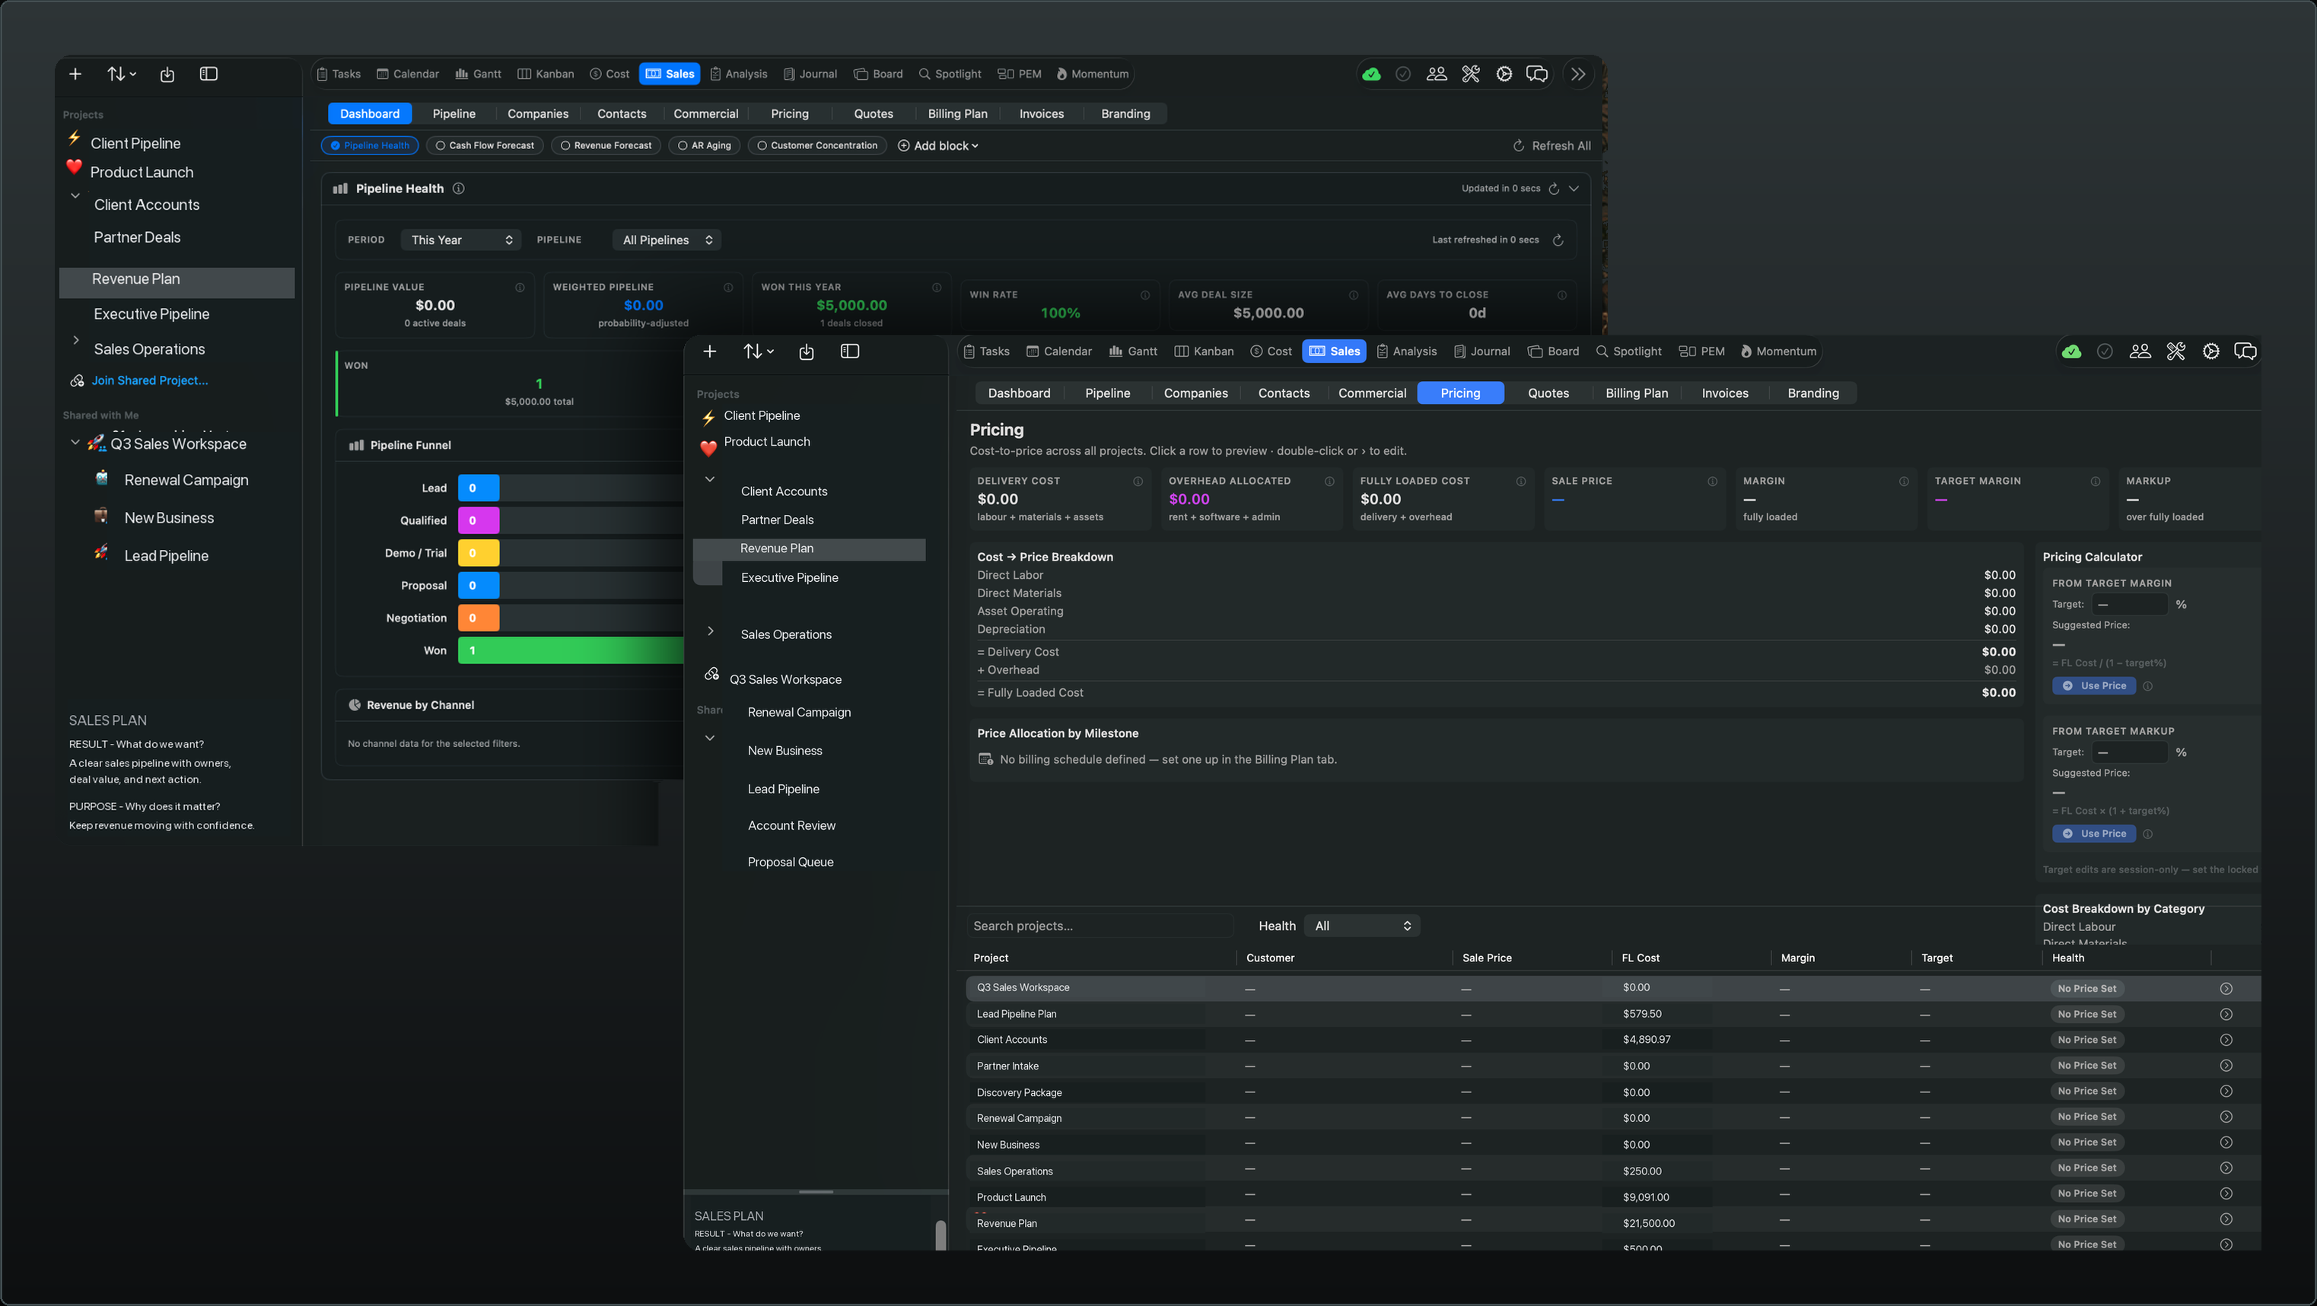2317x1306 pixels.
Task: Click the info icon next to Pipeline Health title
Action: (x=459, y=188)
